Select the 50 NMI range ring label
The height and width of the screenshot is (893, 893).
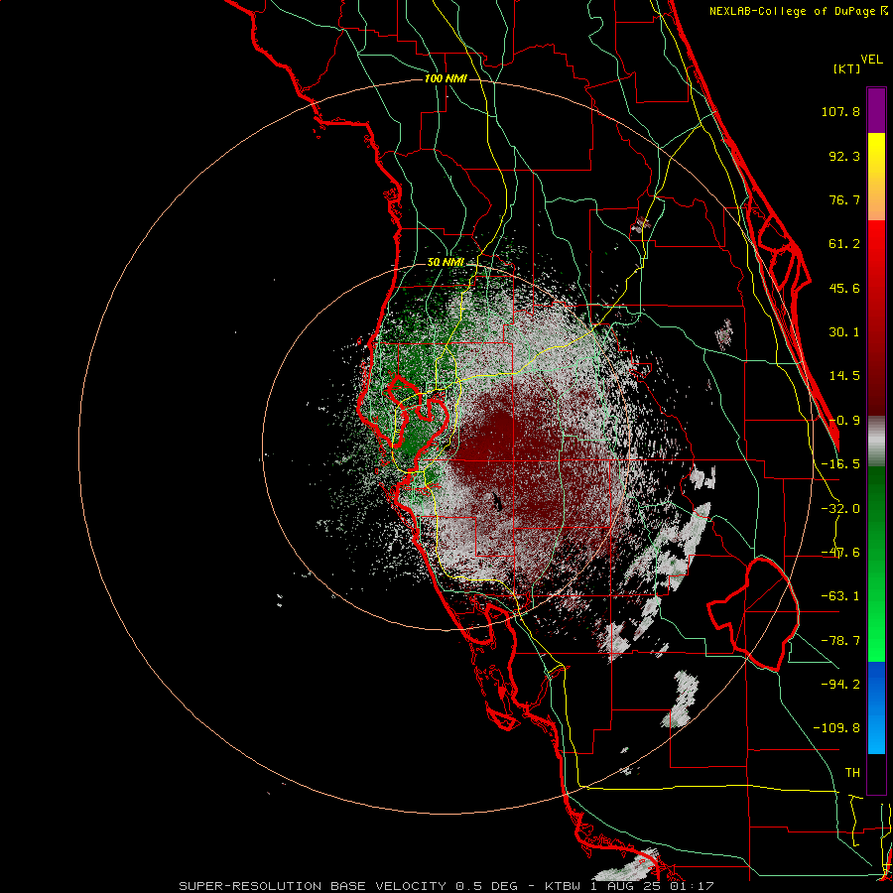pos(446,263)
